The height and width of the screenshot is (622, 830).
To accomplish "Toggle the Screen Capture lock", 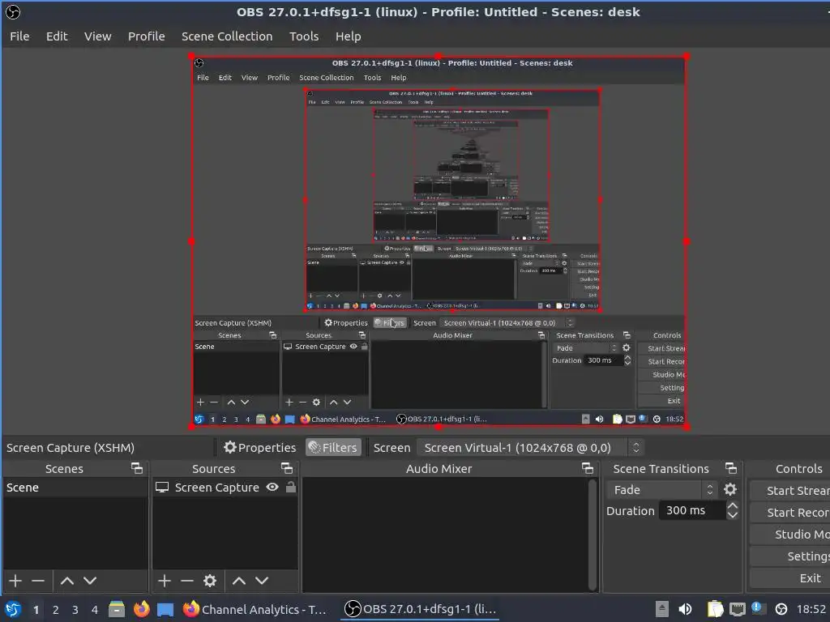I will point(291,487).
